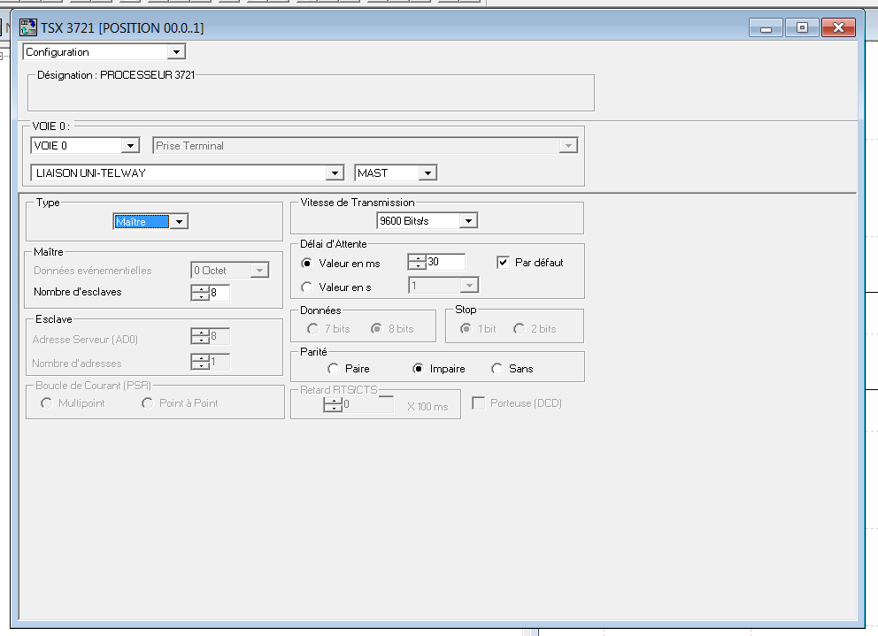Click the TSX 3721 window title icon
The width and height of the screenshot is (878, 636).
(28, 28)
